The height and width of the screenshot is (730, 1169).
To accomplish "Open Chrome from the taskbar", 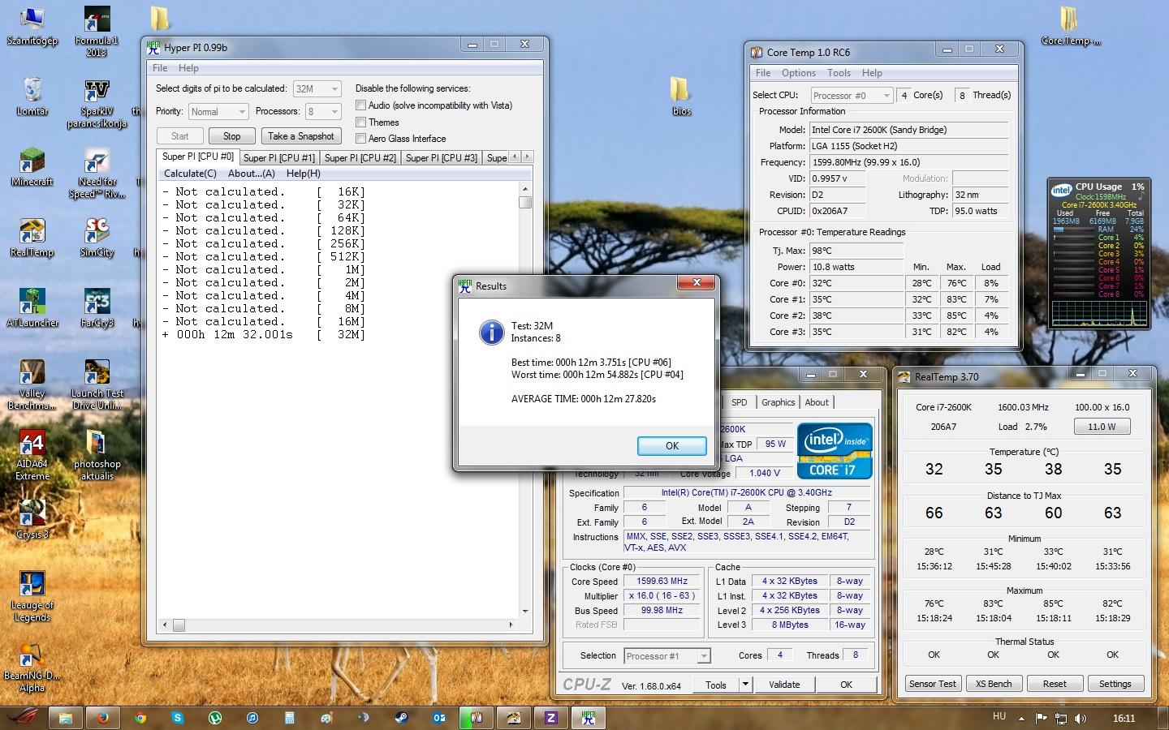I will coord(140,718).
